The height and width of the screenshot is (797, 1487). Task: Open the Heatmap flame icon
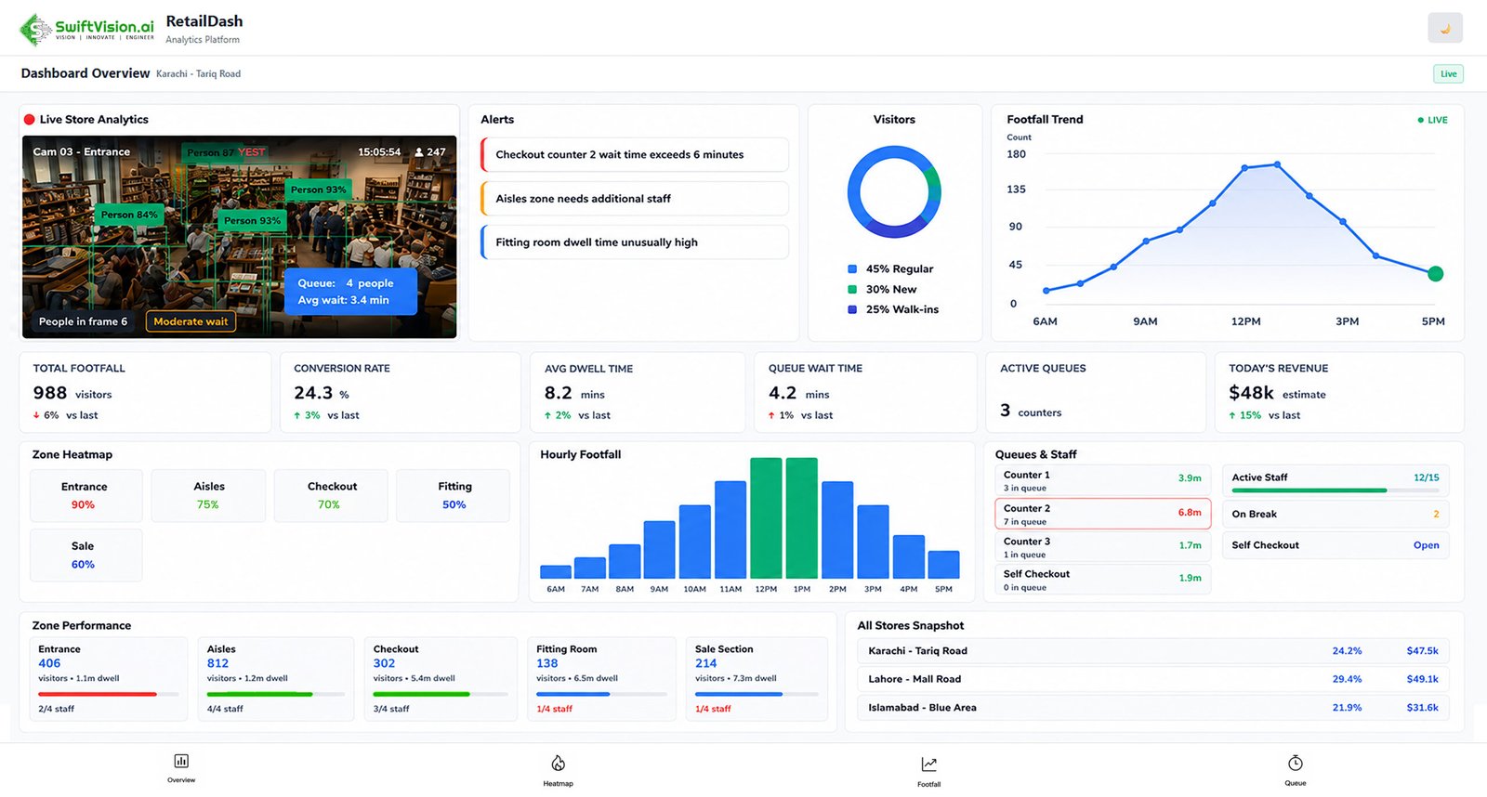click(558, 764)
